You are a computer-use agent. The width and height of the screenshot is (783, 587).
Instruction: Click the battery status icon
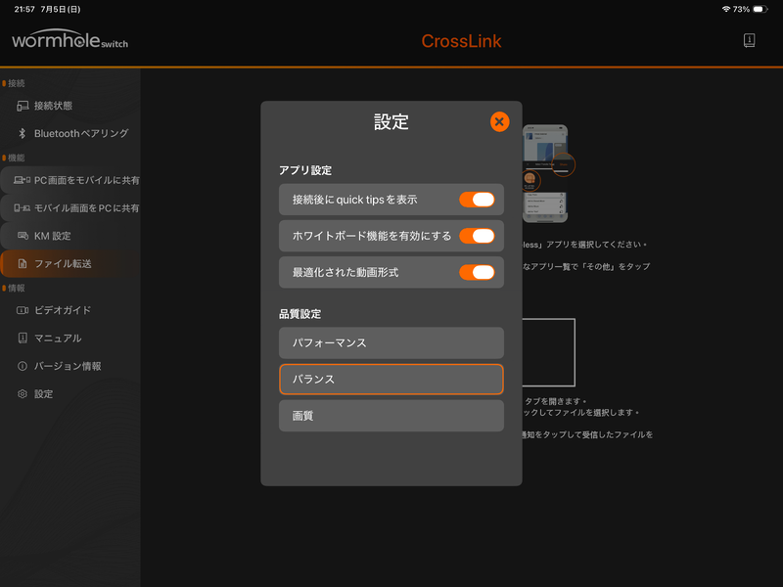point(760,9)
